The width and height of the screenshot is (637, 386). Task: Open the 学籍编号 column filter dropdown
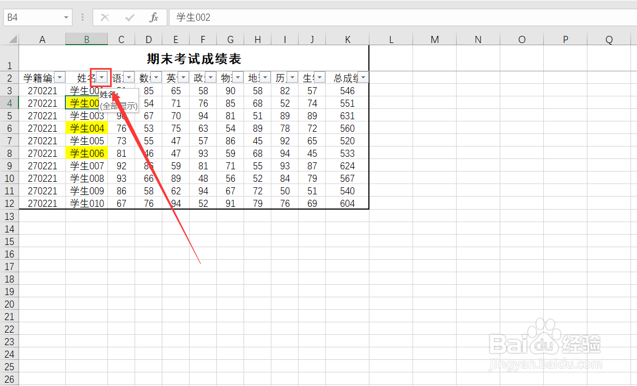point(59,77)
